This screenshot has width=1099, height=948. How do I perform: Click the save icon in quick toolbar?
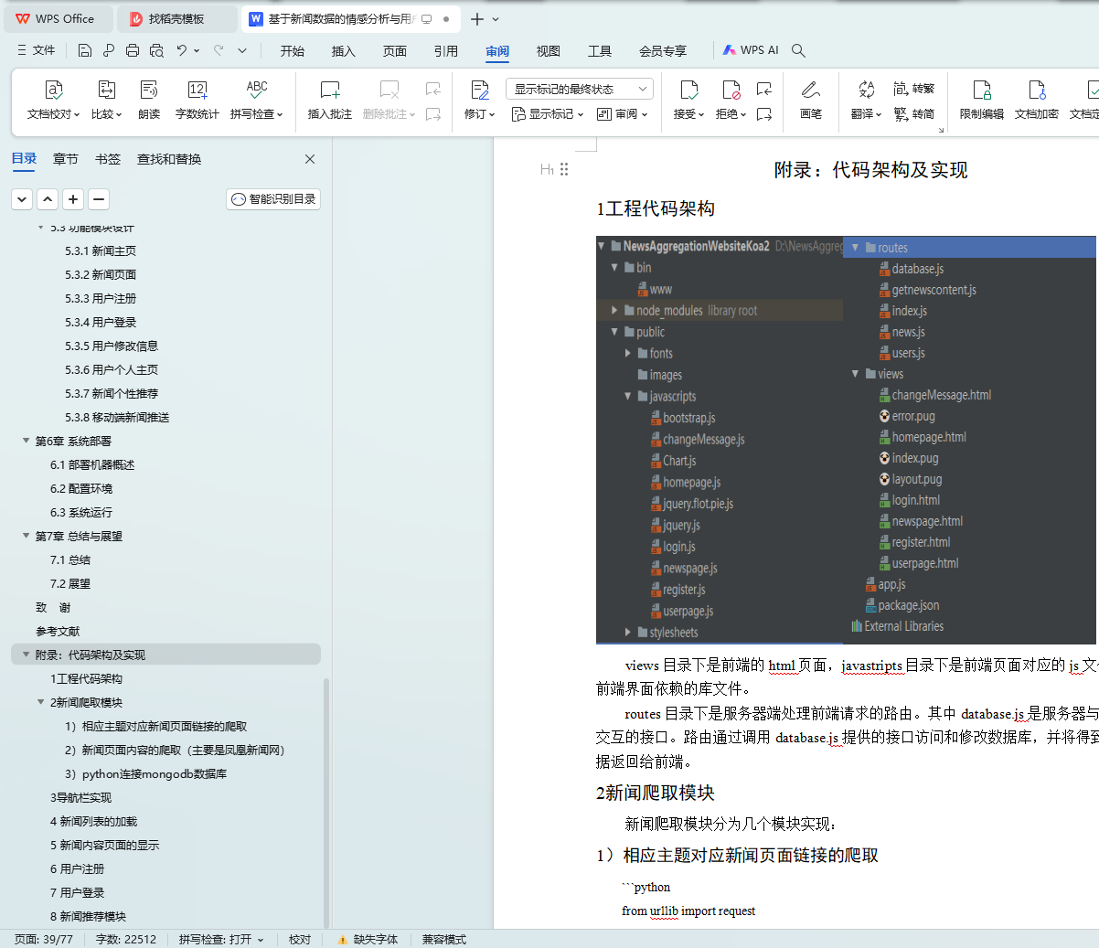point(85,50)
